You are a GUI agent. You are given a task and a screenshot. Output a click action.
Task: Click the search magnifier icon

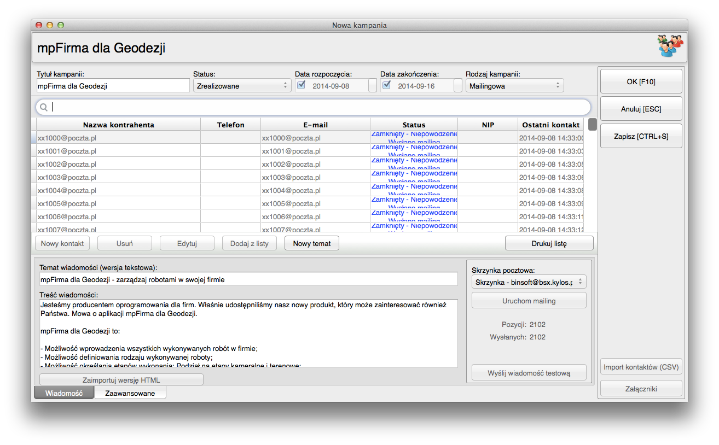point(44,107)
